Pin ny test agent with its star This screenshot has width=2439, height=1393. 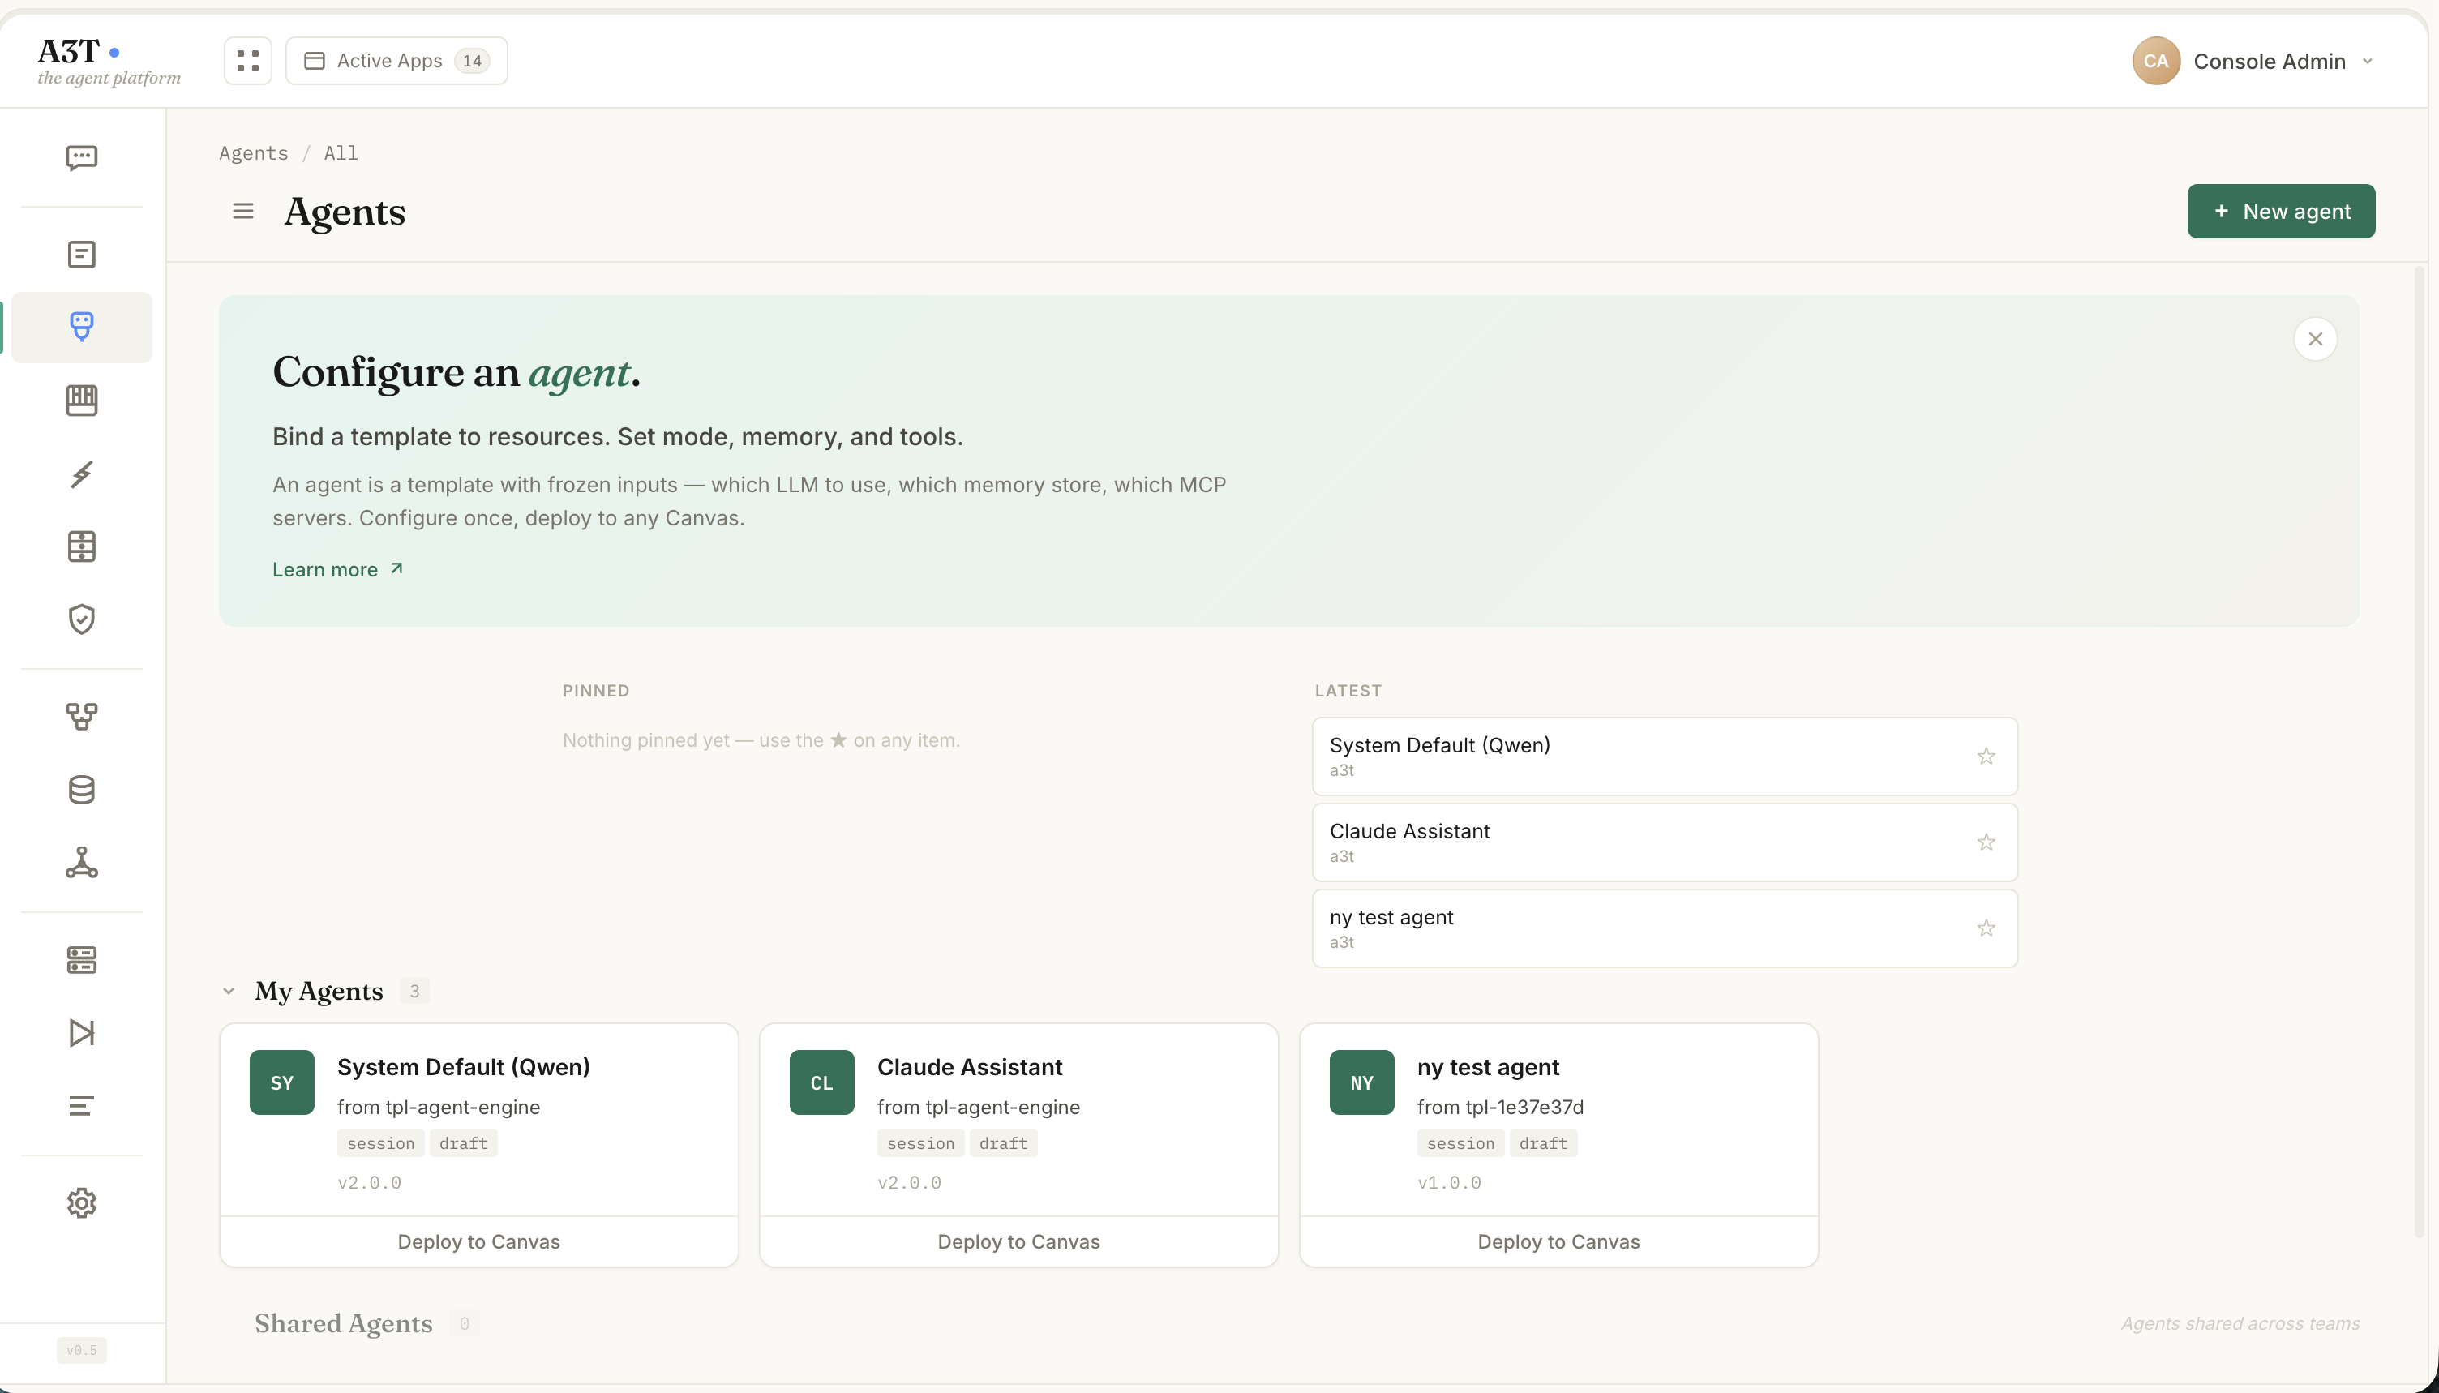(x=1987, y=928)
